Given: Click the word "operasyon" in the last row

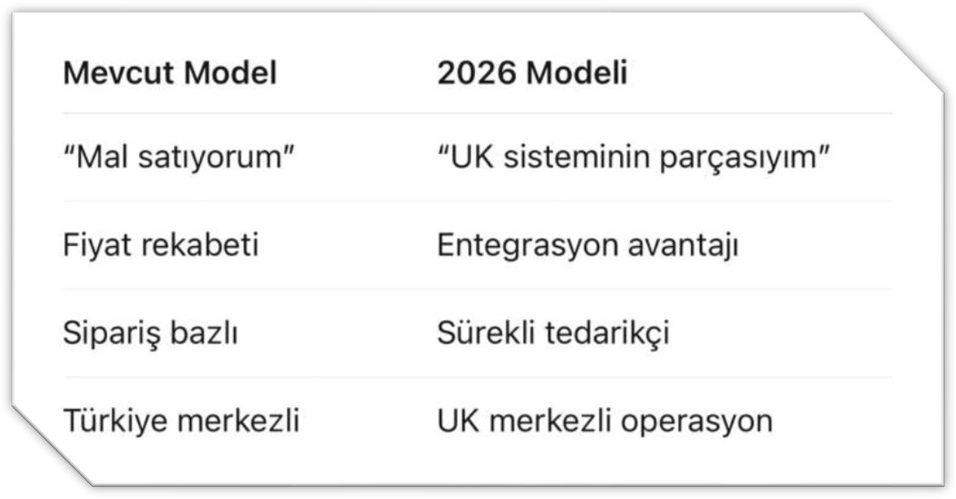Looking at the screenshot, I should [x=696, y=421].
